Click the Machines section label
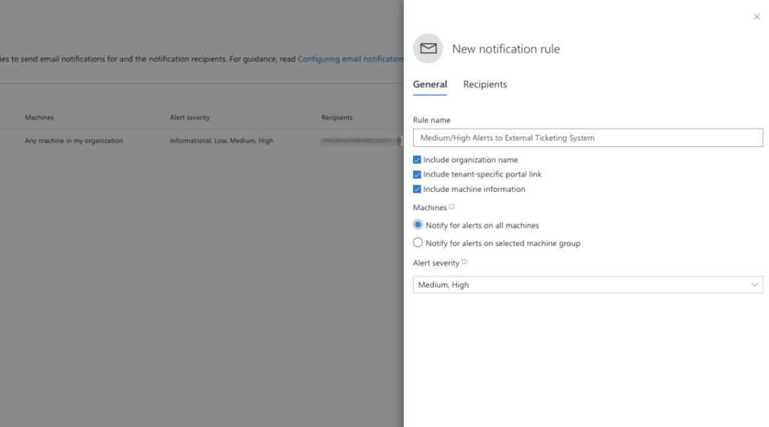 pyautogui.click(x=430, y=208)
